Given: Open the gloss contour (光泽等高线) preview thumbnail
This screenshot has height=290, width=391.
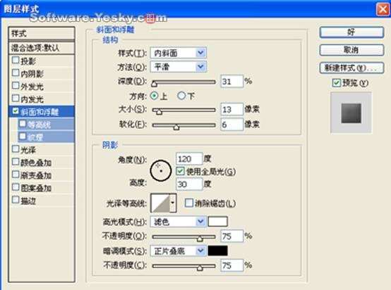Looking at the screenshot, I should click(160, 203).
